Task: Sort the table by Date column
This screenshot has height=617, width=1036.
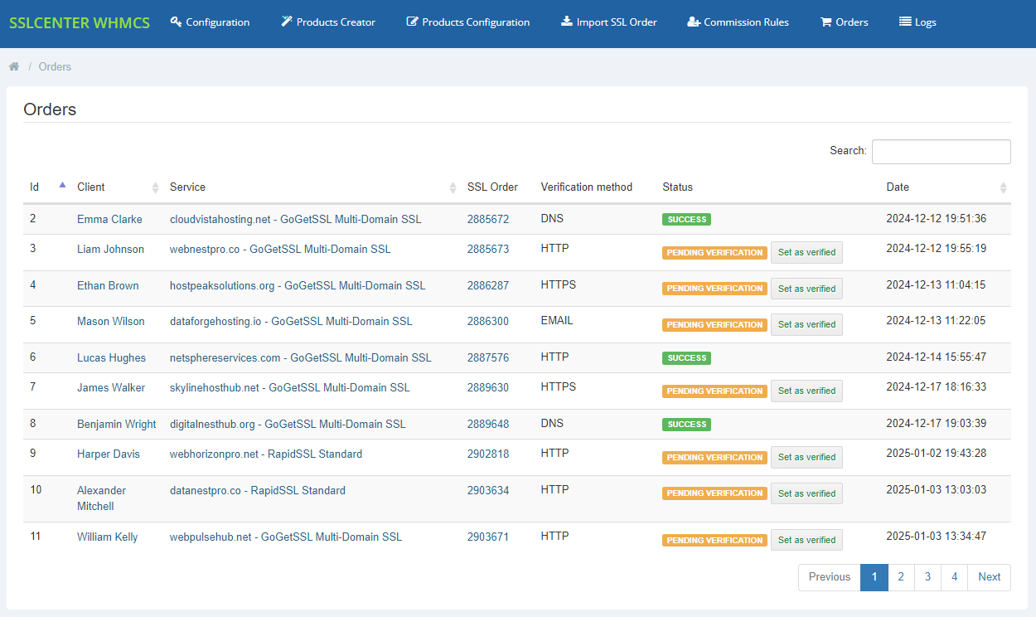Action: click(898, 187)
